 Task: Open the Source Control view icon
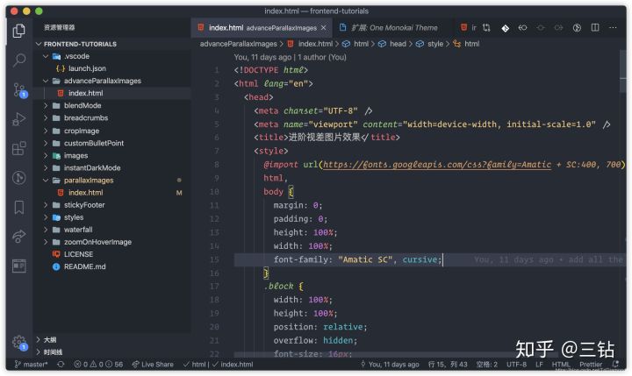point(19,89)
